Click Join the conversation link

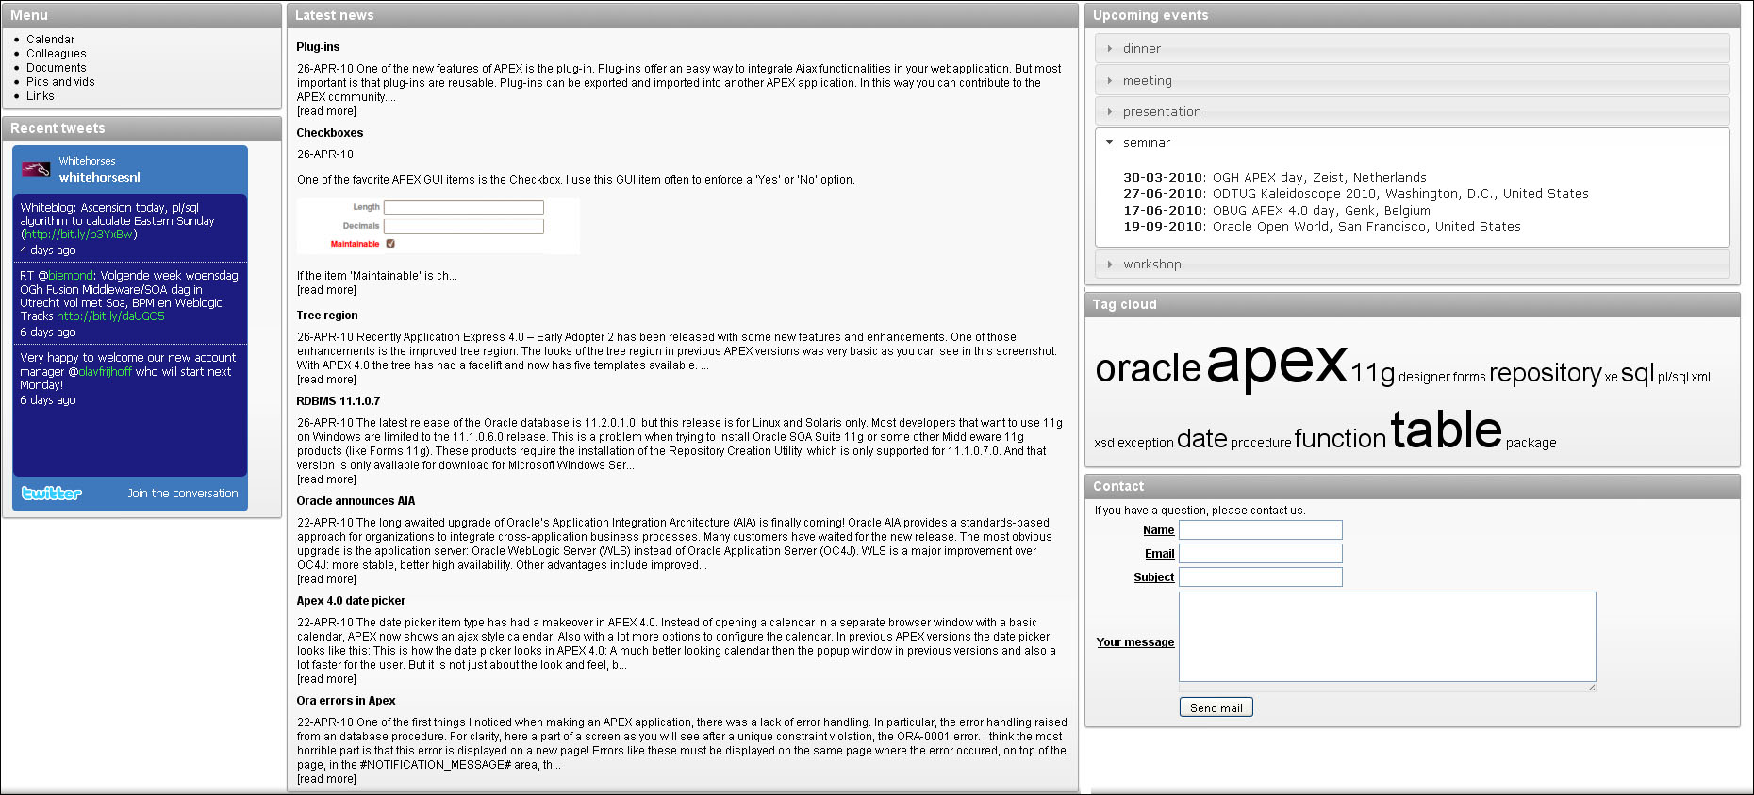(183, 494)
